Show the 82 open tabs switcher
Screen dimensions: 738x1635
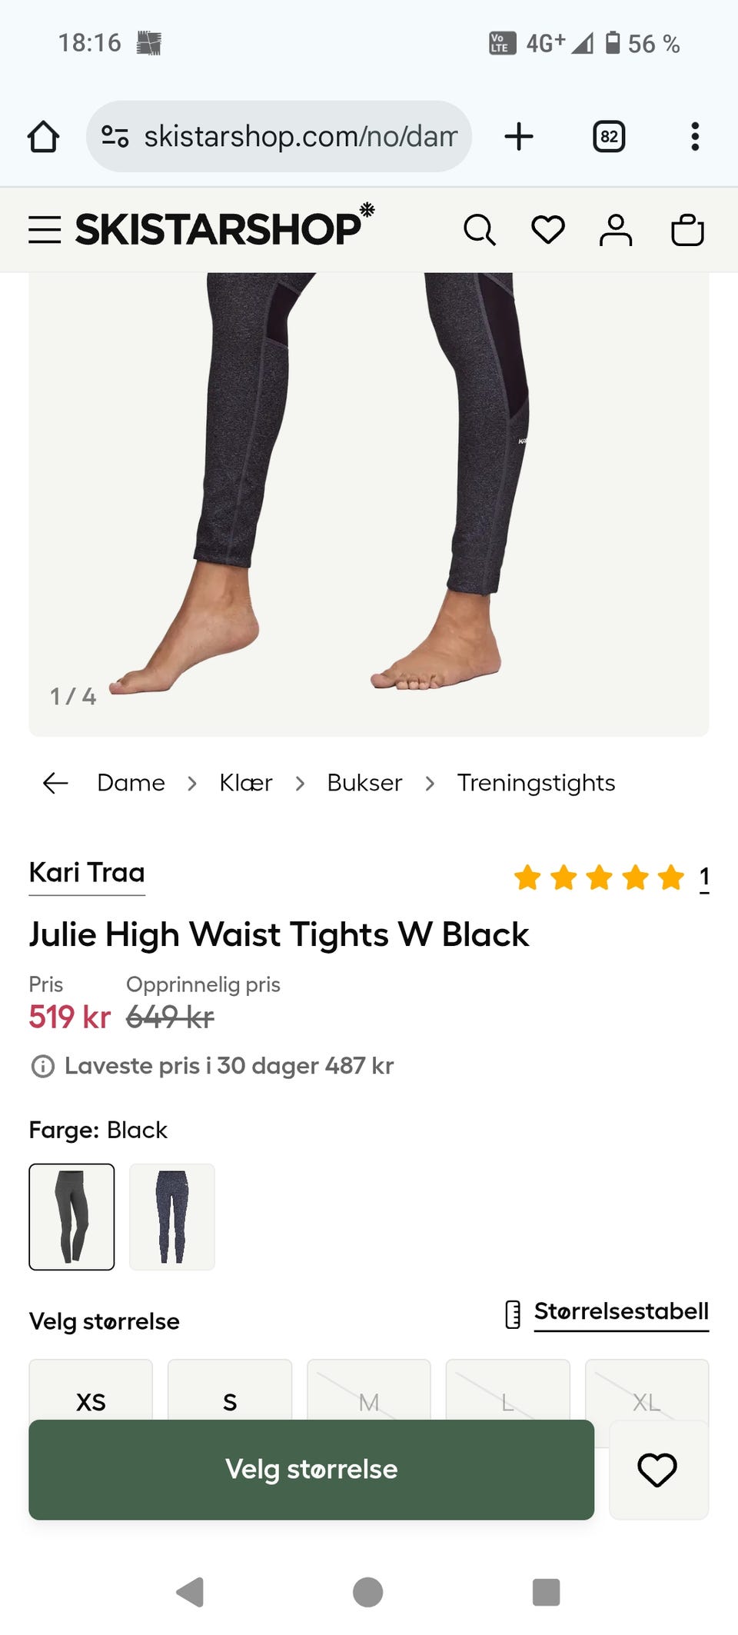pyautogui.click(x=609, y=137)
